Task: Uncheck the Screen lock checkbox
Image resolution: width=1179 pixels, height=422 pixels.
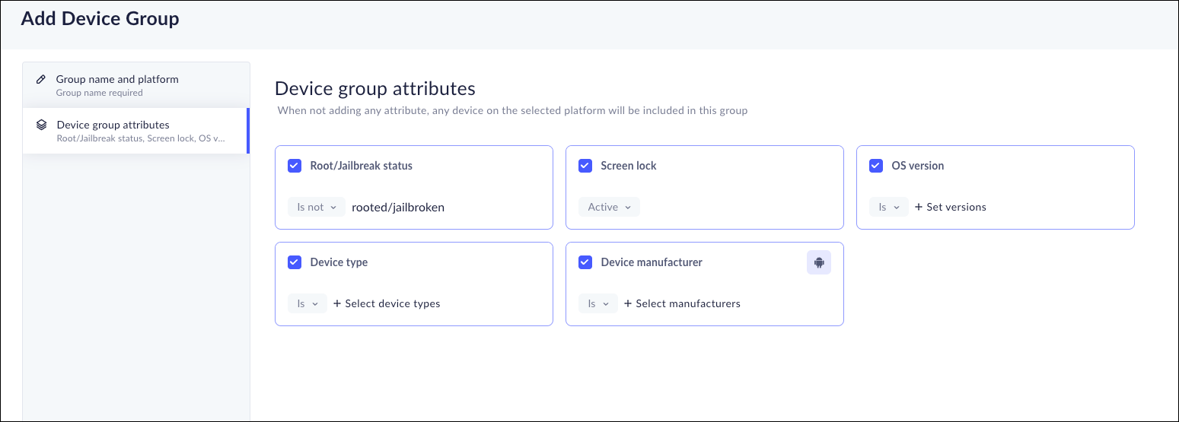Action: (585, 166)
